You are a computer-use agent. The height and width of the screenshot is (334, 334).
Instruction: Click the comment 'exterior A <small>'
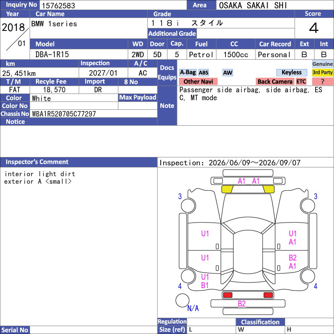coord(38,182)
